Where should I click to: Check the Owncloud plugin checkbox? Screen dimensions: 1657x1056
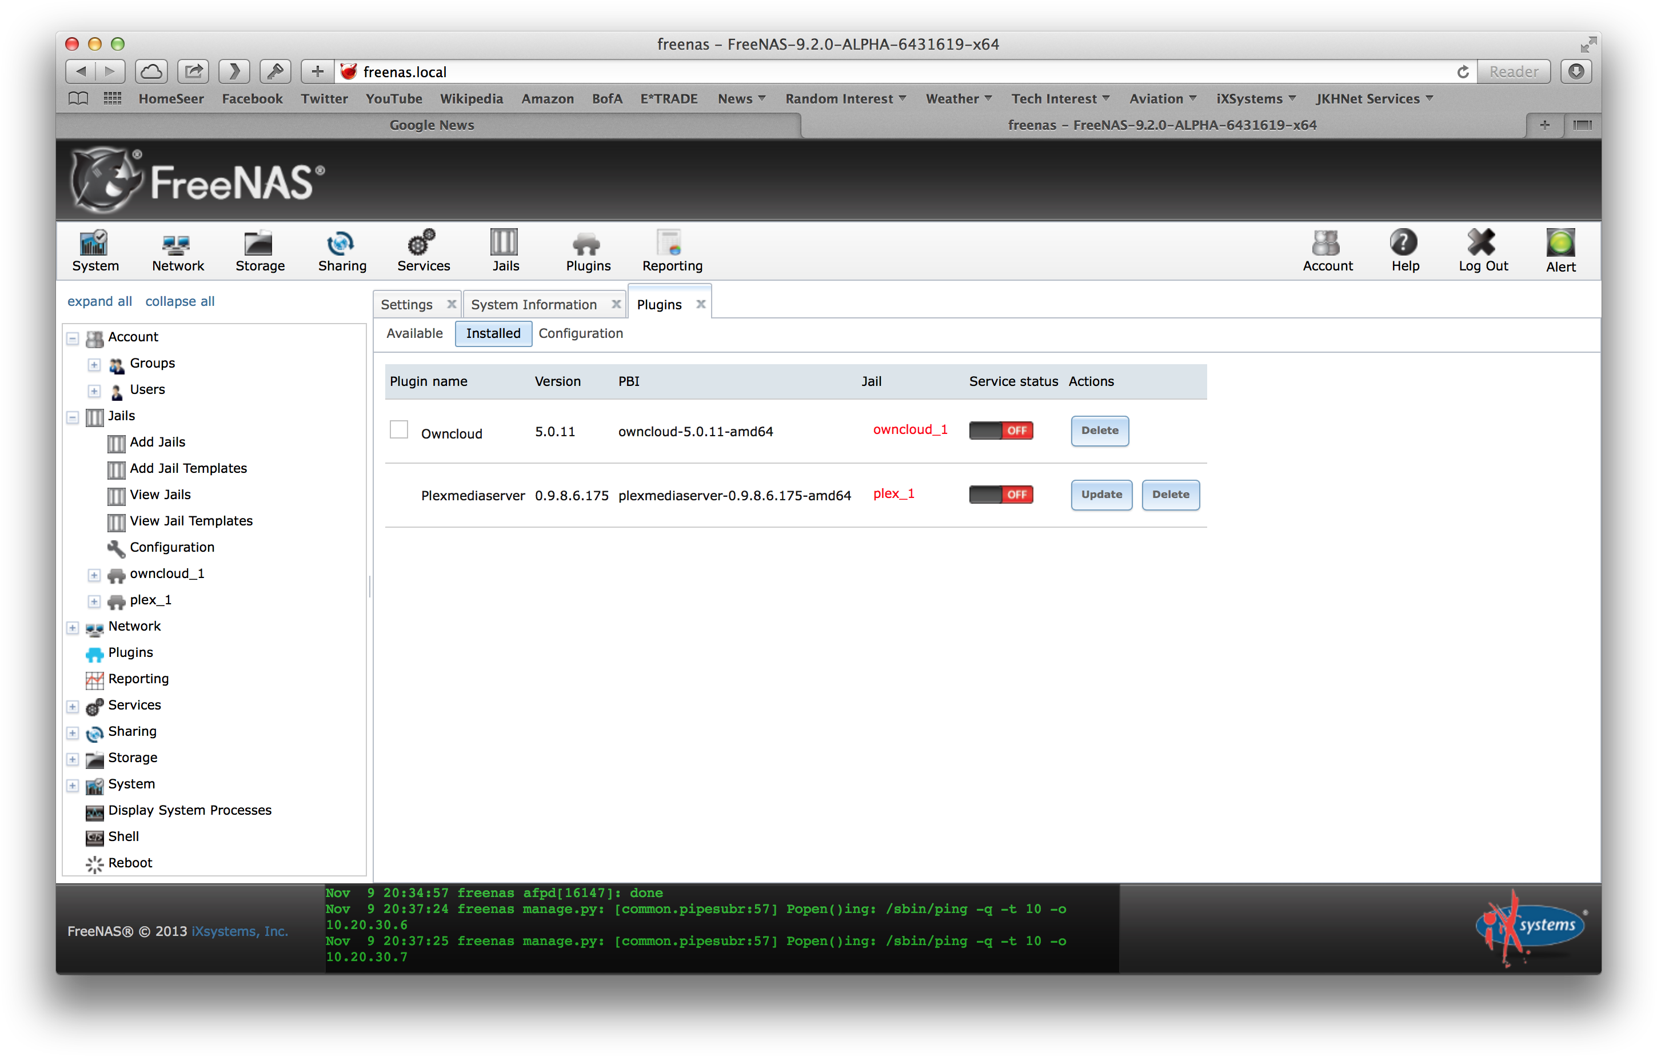[x=398, y=429]
